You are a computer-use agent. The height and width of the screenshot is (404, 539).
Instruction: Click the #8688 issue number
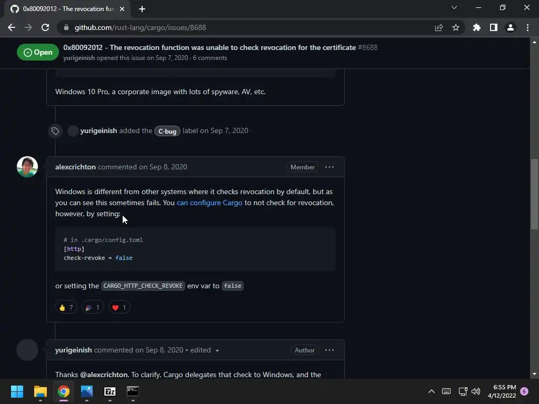[x=367, y=47]
